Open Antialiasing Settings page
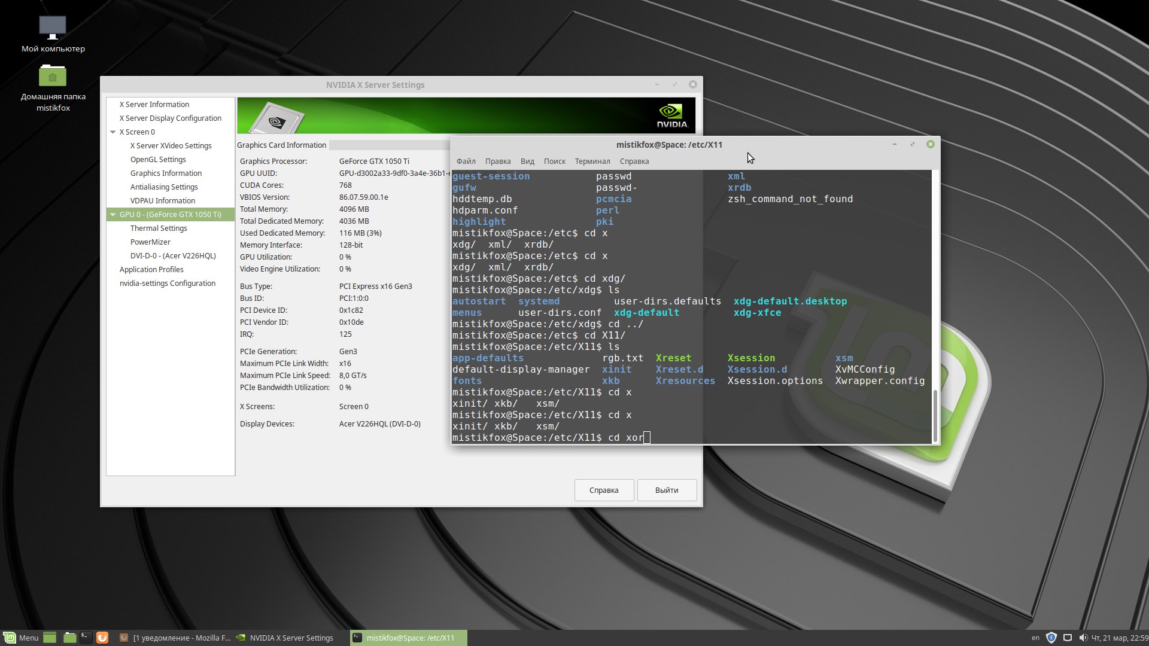The image size is (1149, 646). [x=164, y=187]
